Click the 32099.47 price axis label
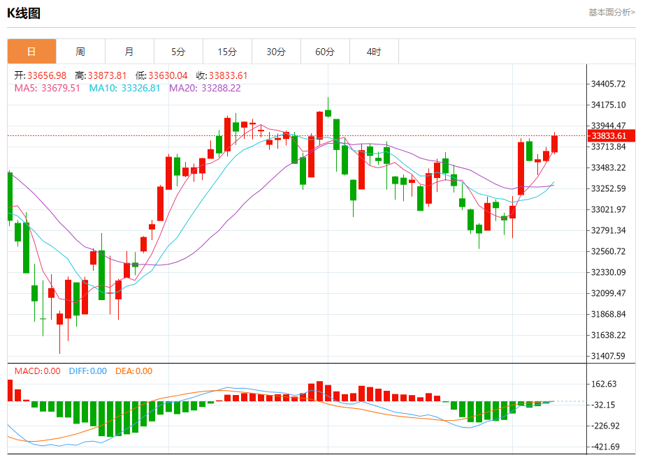 point(609,294)
